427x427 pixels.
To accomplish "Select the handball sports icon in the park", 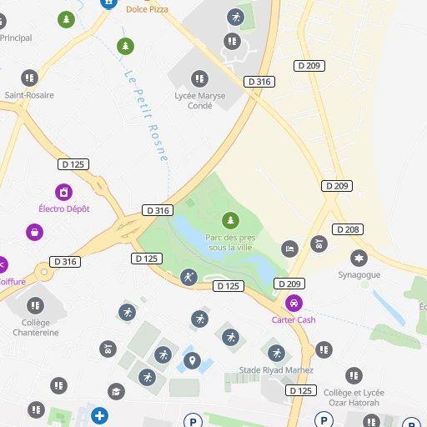I will tap(188, 277).
